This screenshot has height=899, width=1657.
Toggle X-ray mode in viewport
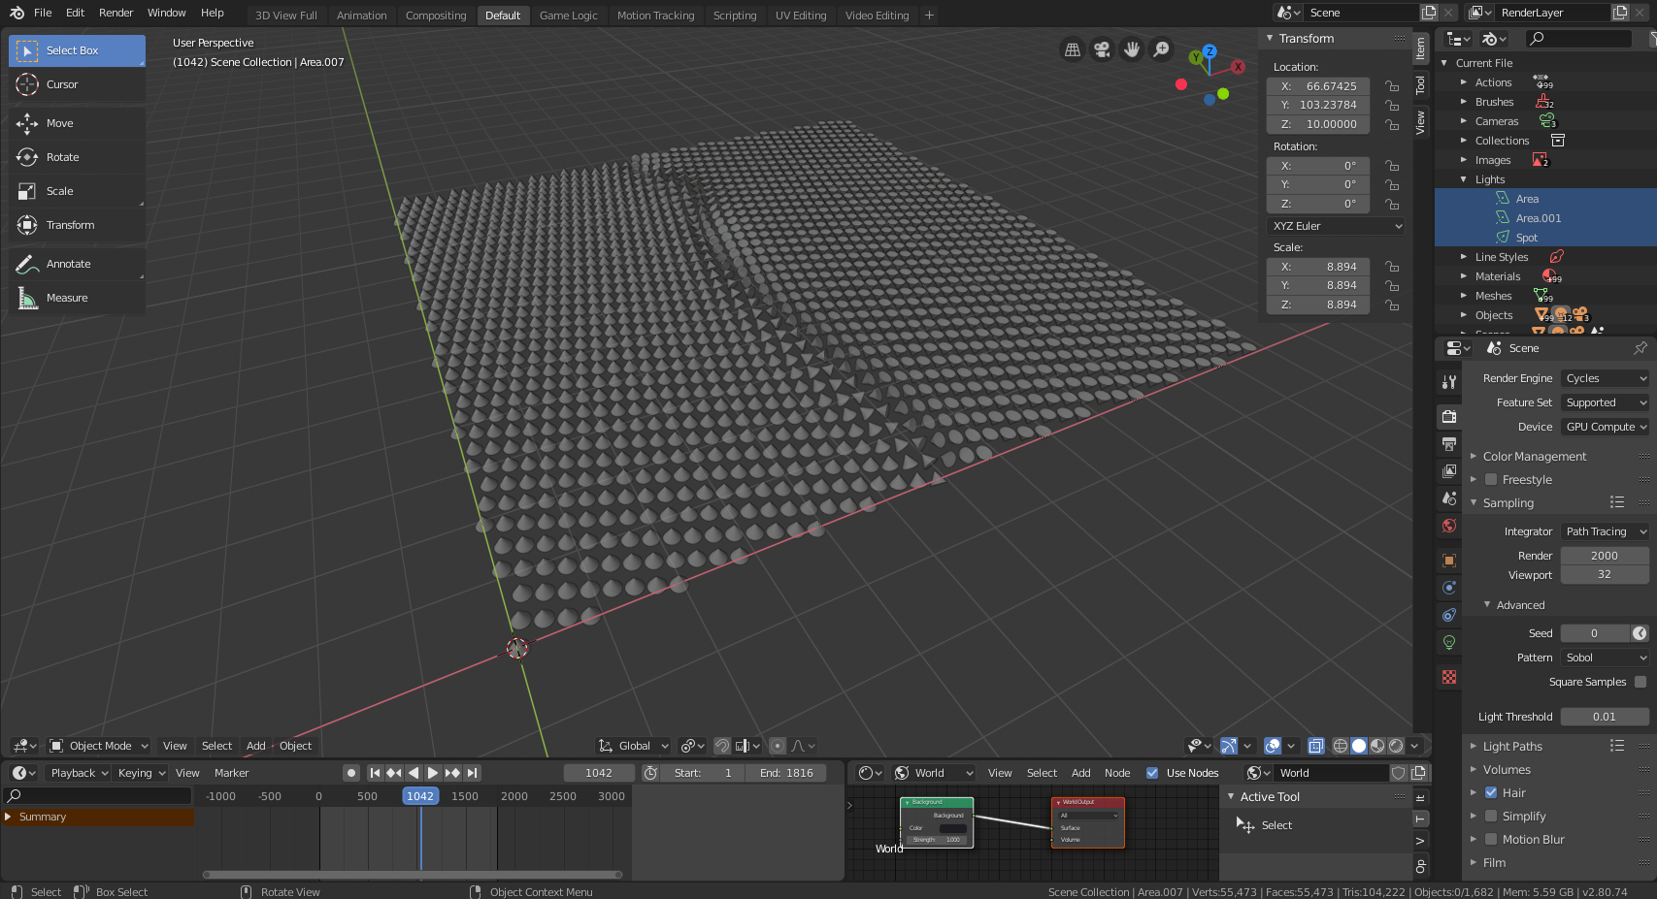pyautogui.click(x=1316, y=746)
